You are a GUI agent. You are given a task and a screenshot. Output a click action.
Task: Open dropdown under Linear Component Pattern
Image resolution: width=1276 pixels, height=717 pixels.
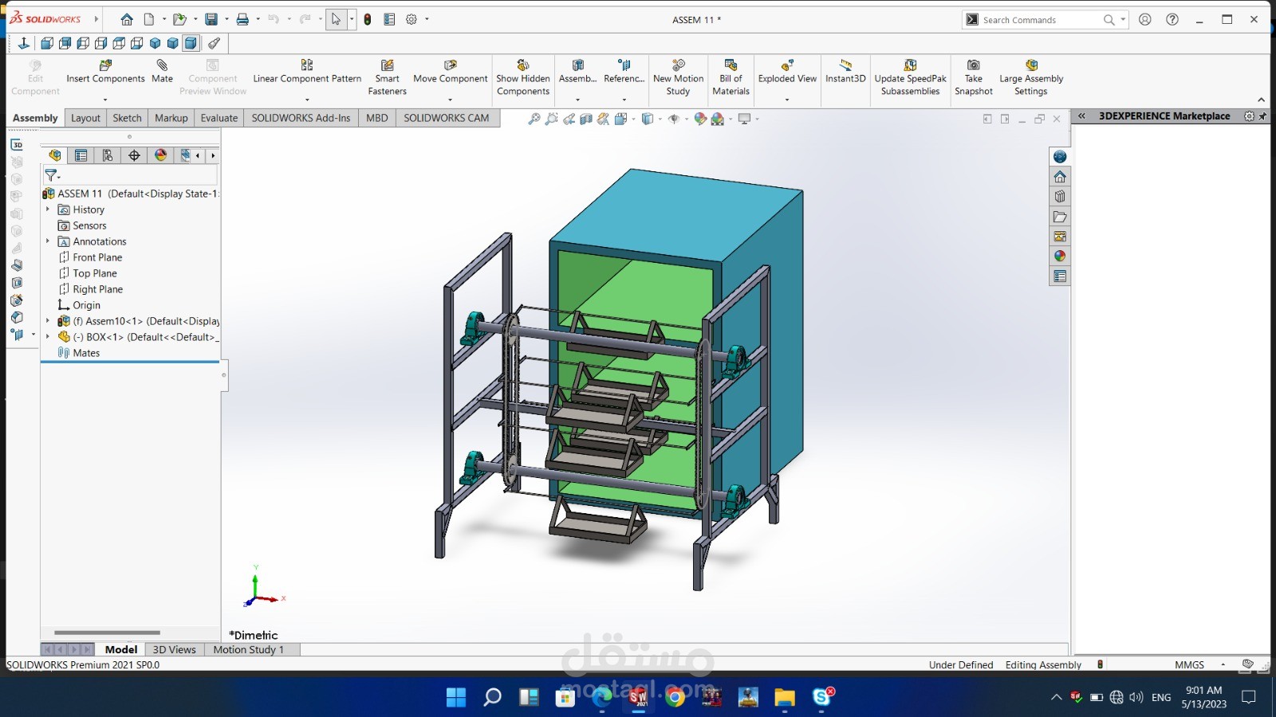(307, 100)
